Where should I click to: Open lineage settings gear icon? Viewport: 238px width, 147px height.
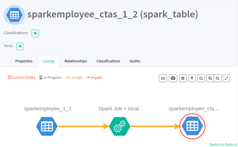[183, 78]
